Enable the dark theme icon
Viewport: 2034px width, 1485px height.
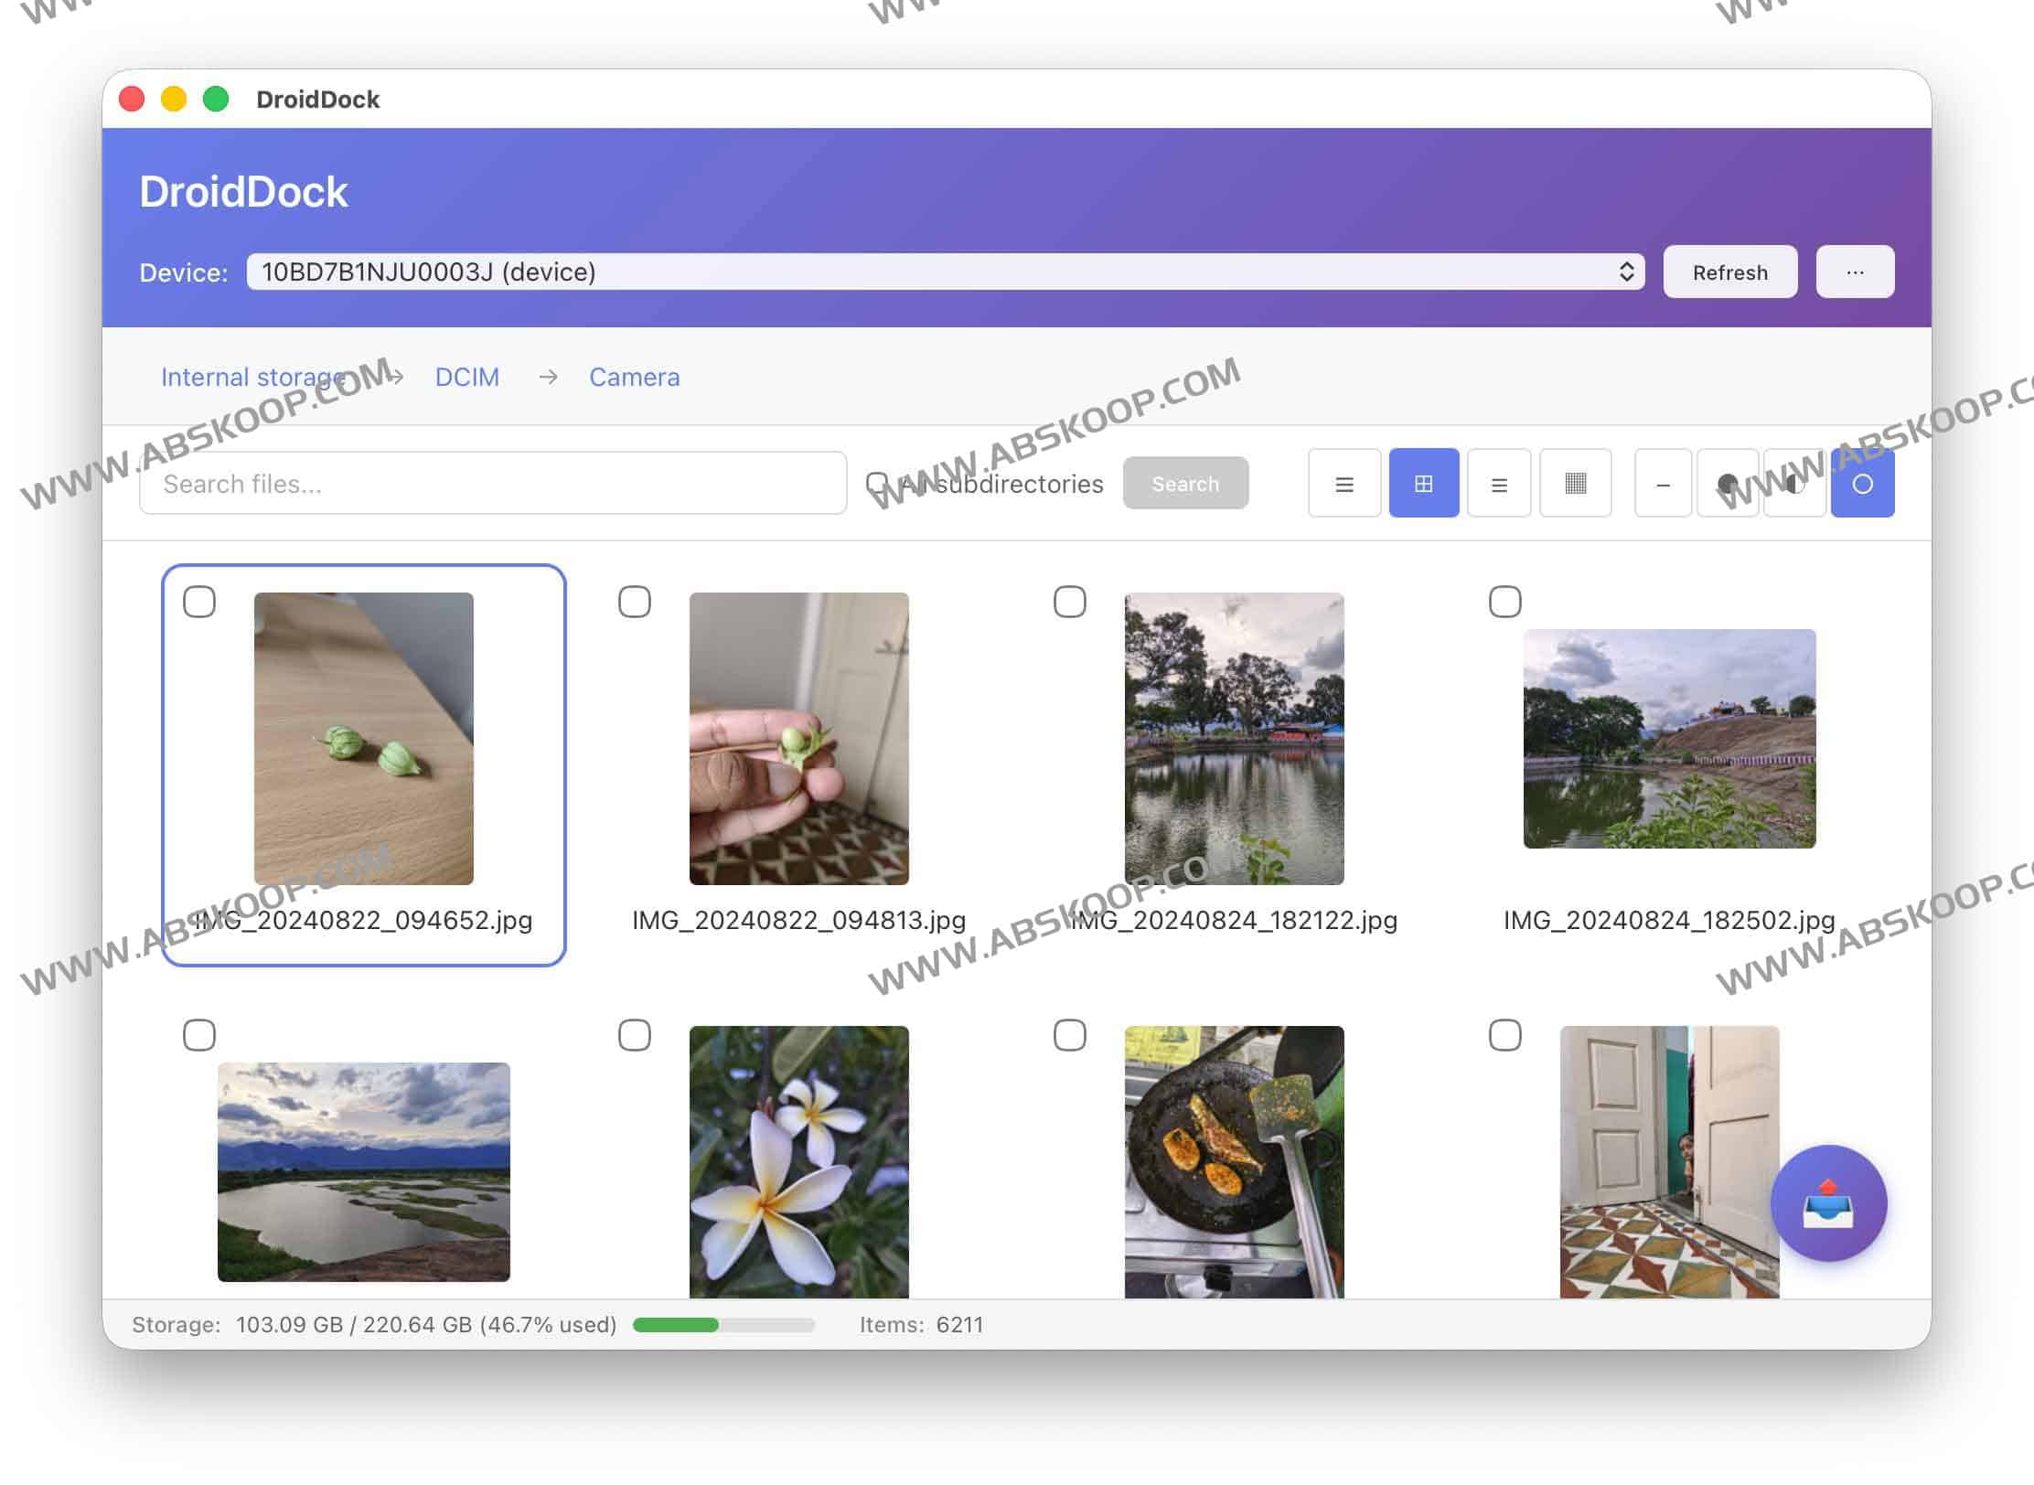click(x=1728, y=483)
